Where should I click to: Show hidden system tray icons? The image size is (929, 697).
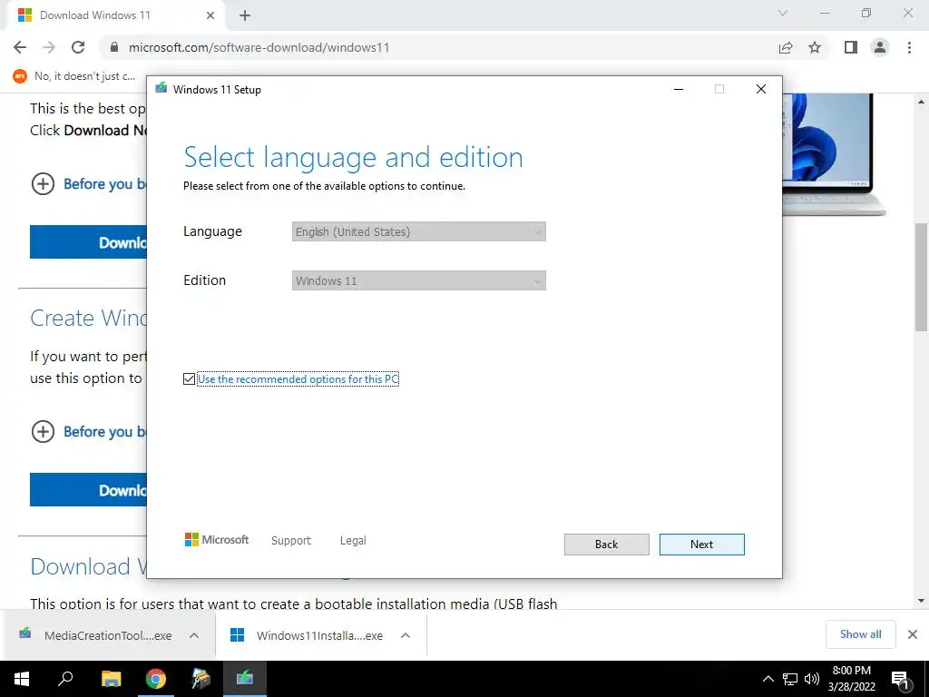tap(768, 679)
